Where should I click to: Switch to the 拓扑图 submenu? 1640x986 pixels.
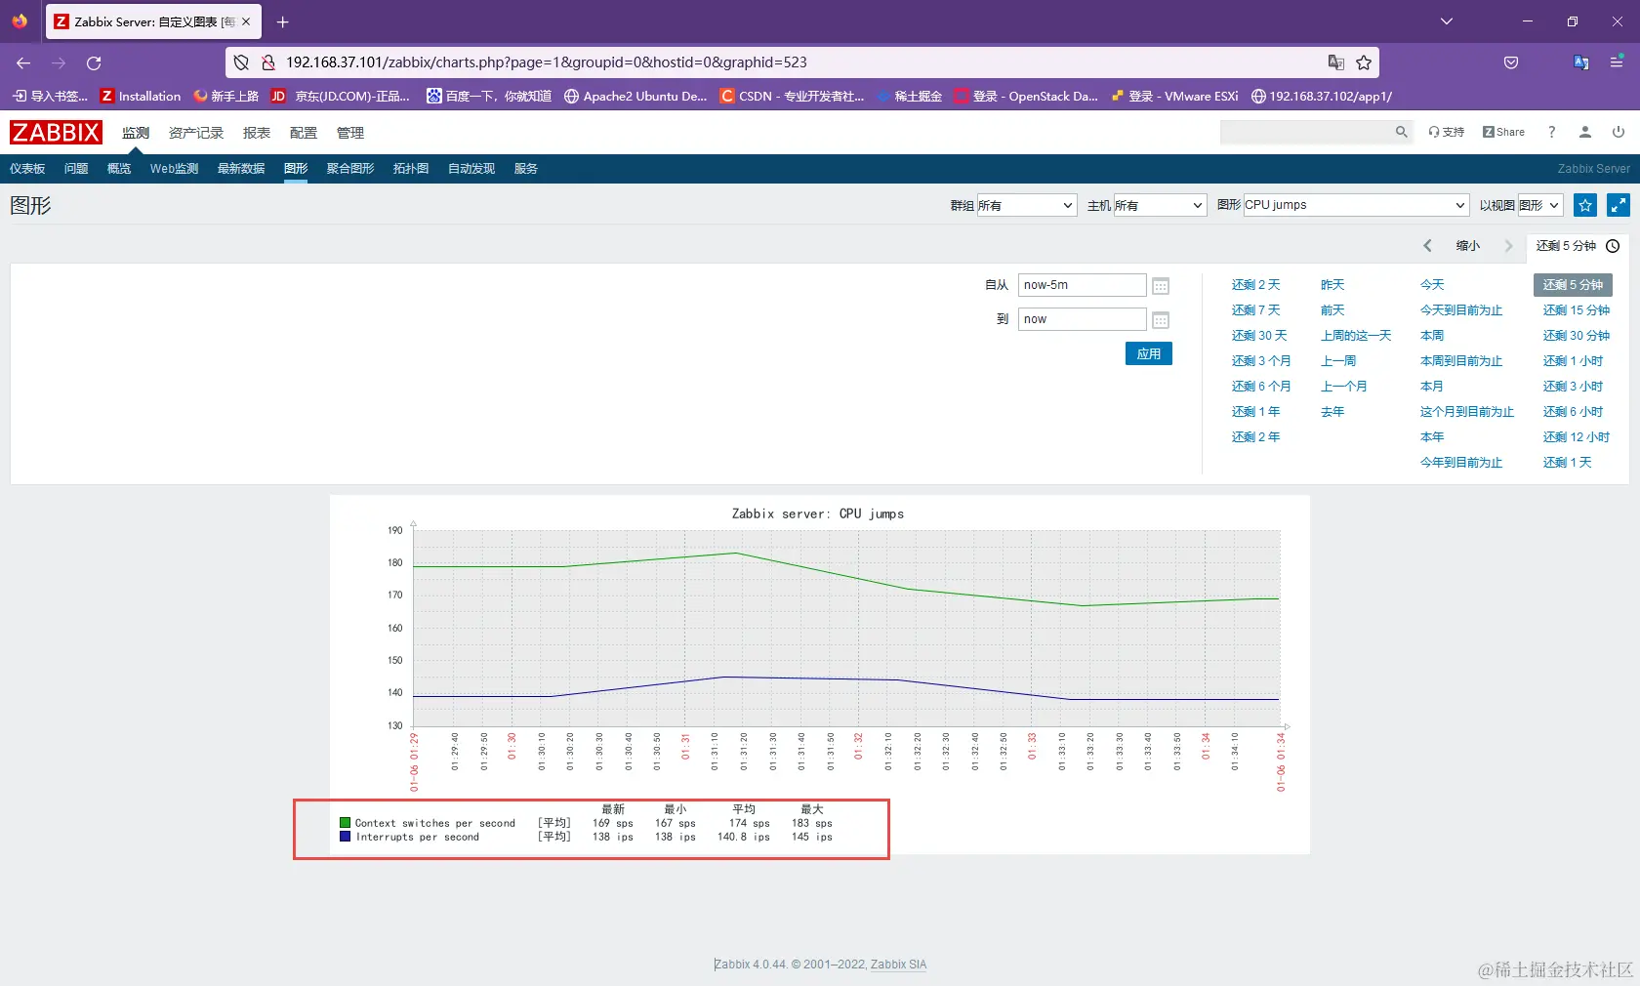click(x=411, y=169)
